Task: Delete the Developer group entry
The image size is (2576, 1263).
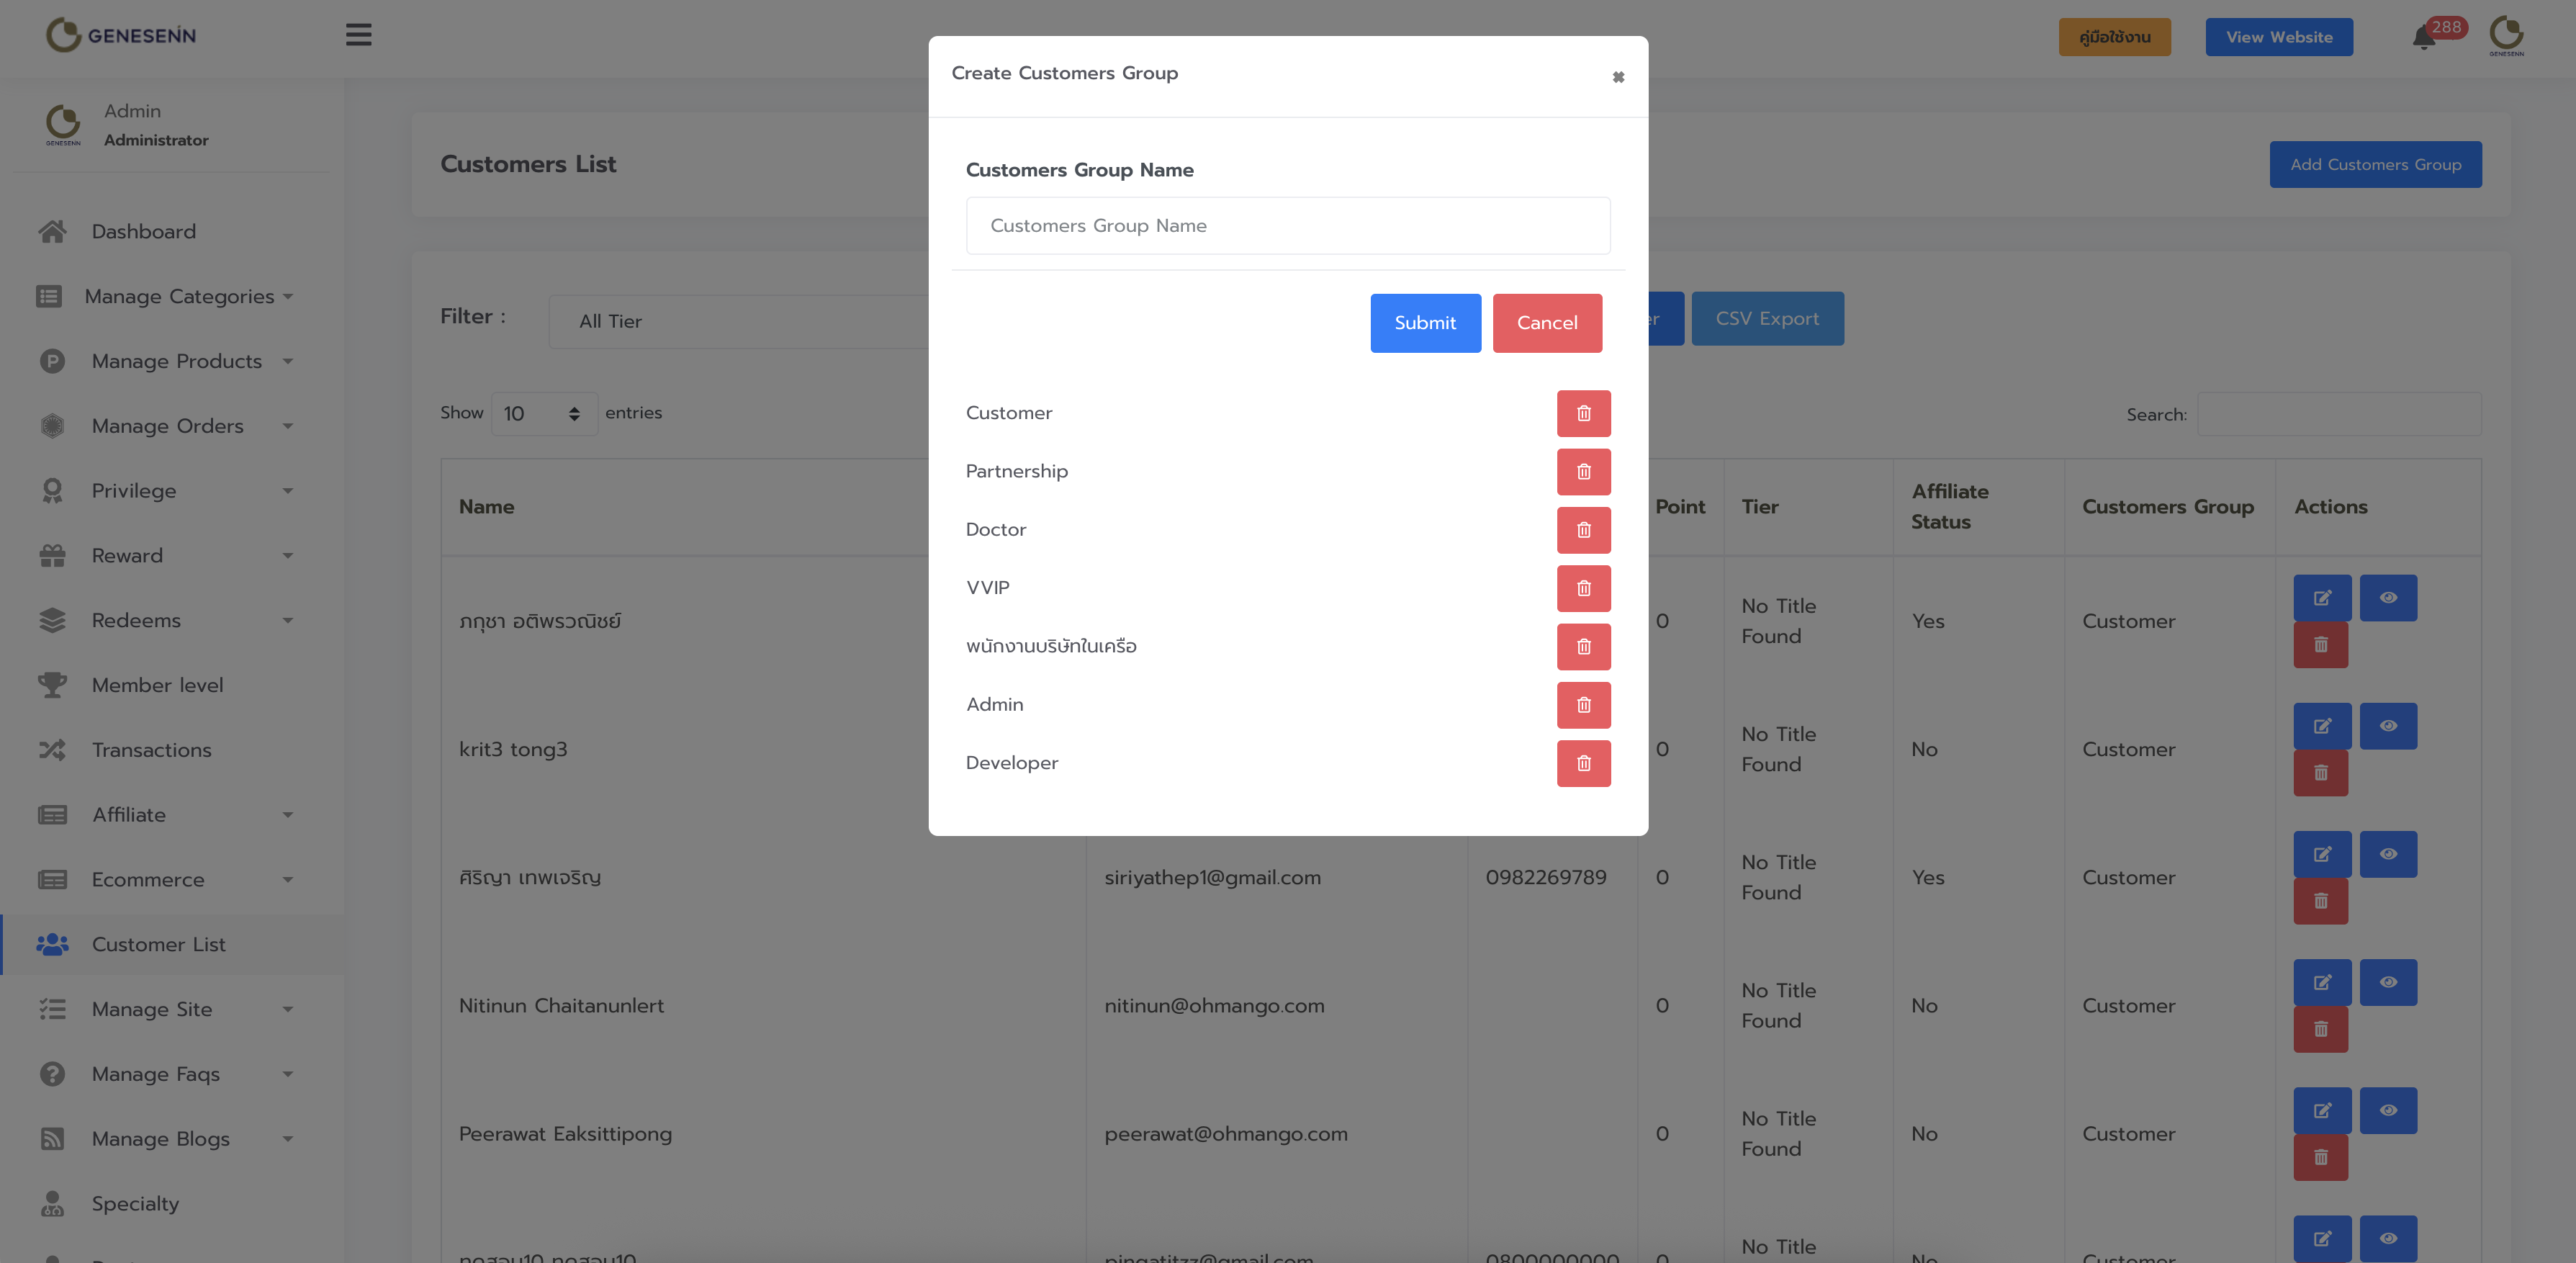Action: click(1583, 763)
